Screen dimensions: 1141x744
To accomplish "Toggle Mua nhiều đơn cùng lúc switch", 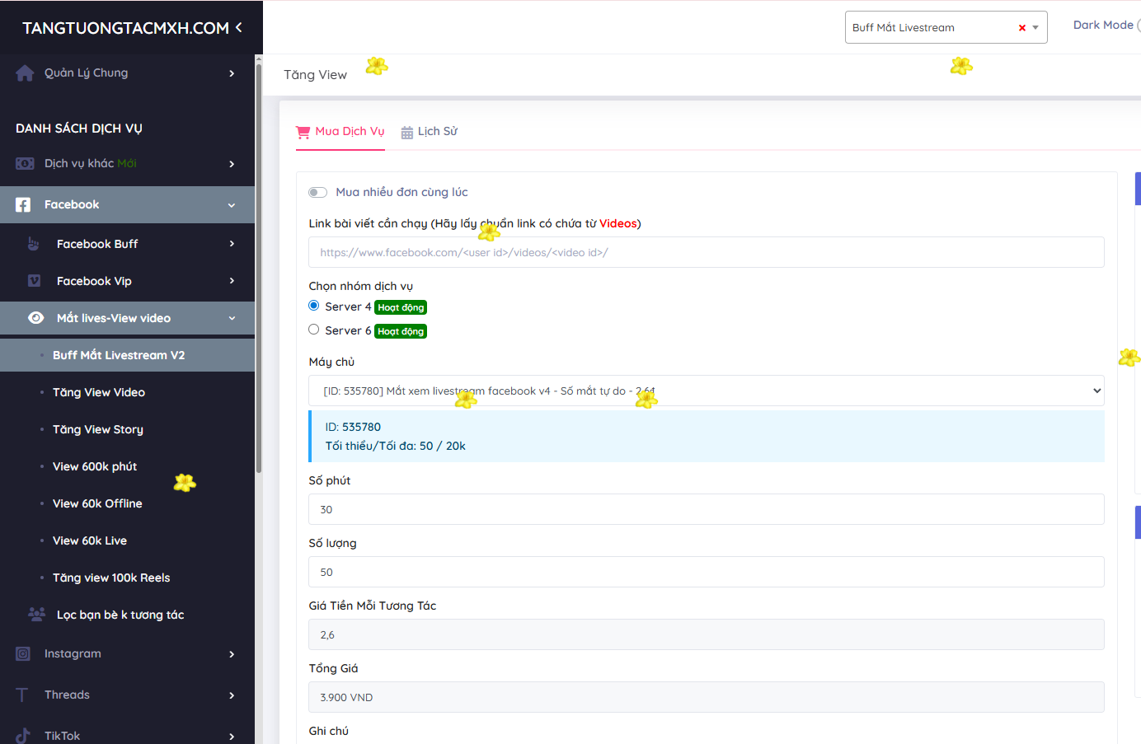I will tap(317, 193).
